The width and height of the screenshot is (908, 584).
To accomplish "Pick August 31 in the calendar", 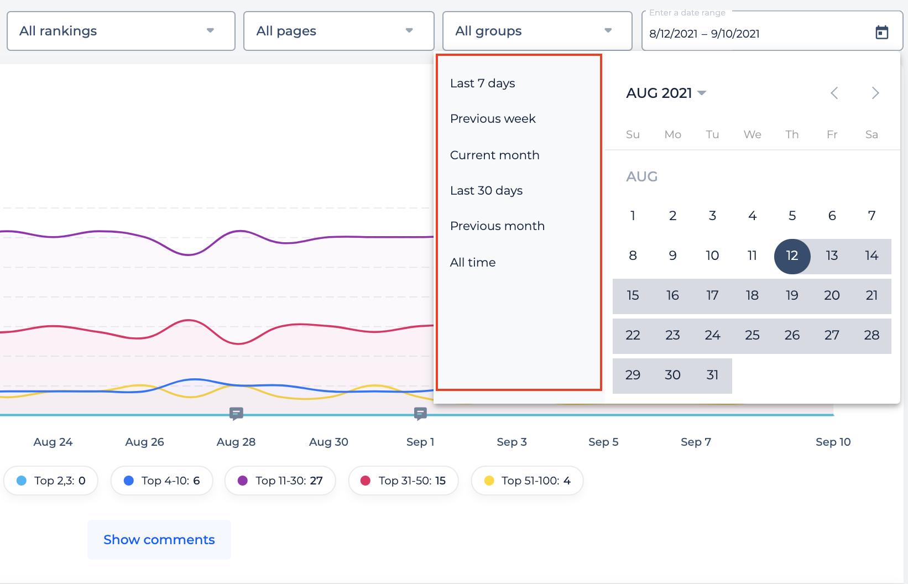I will click(x=712, y=375).
